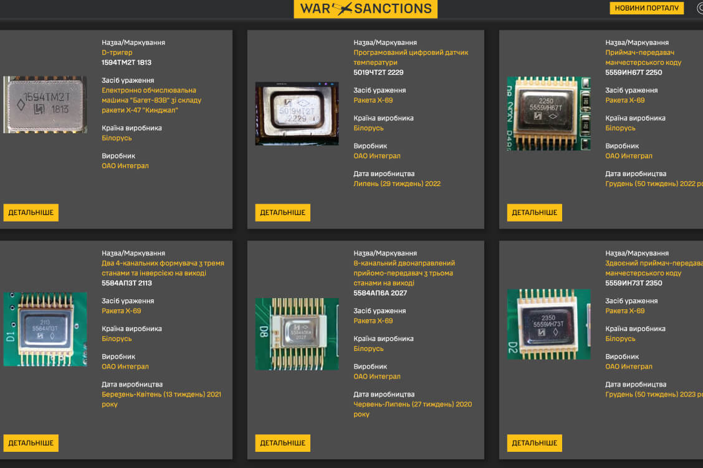
Task: Click 8-канальний двонаправлений прийомо-передавач link
Action: coord(404,273)
